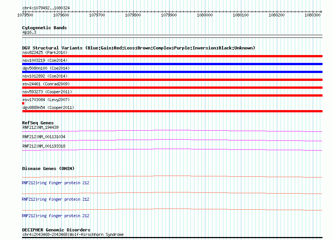Click the red loss bar of nsv593273
Viewport: 333px width, 240px height.
click(x=172, y=95)
